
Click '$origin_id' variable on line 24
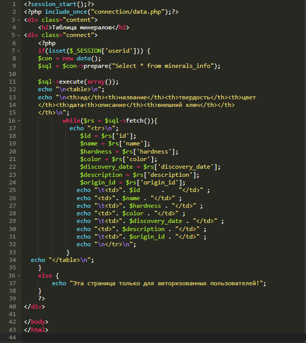pos(98,183)
